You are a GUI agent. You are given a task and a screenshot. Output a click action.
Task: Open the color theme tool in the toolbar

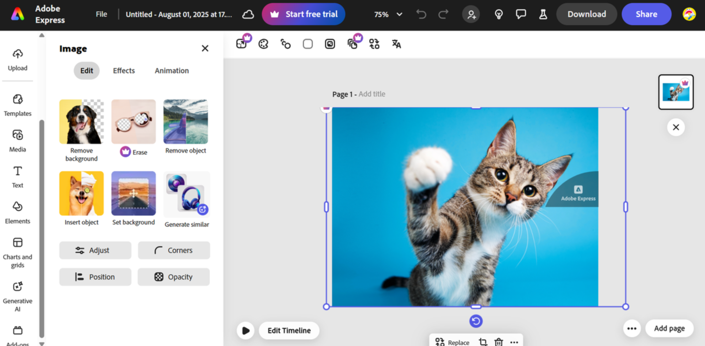263,44
